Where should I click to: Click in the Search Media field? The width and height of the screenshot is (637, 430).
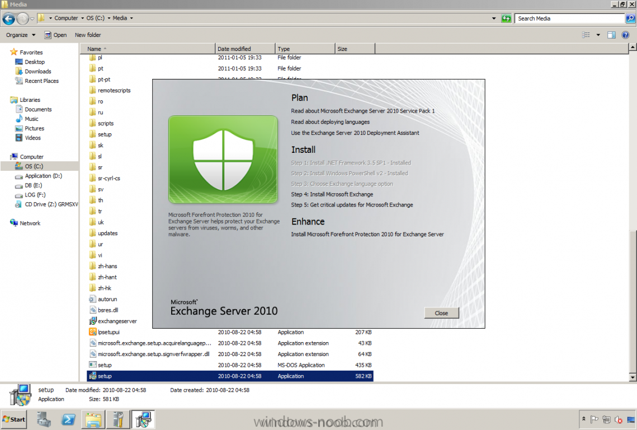(570, 18)
